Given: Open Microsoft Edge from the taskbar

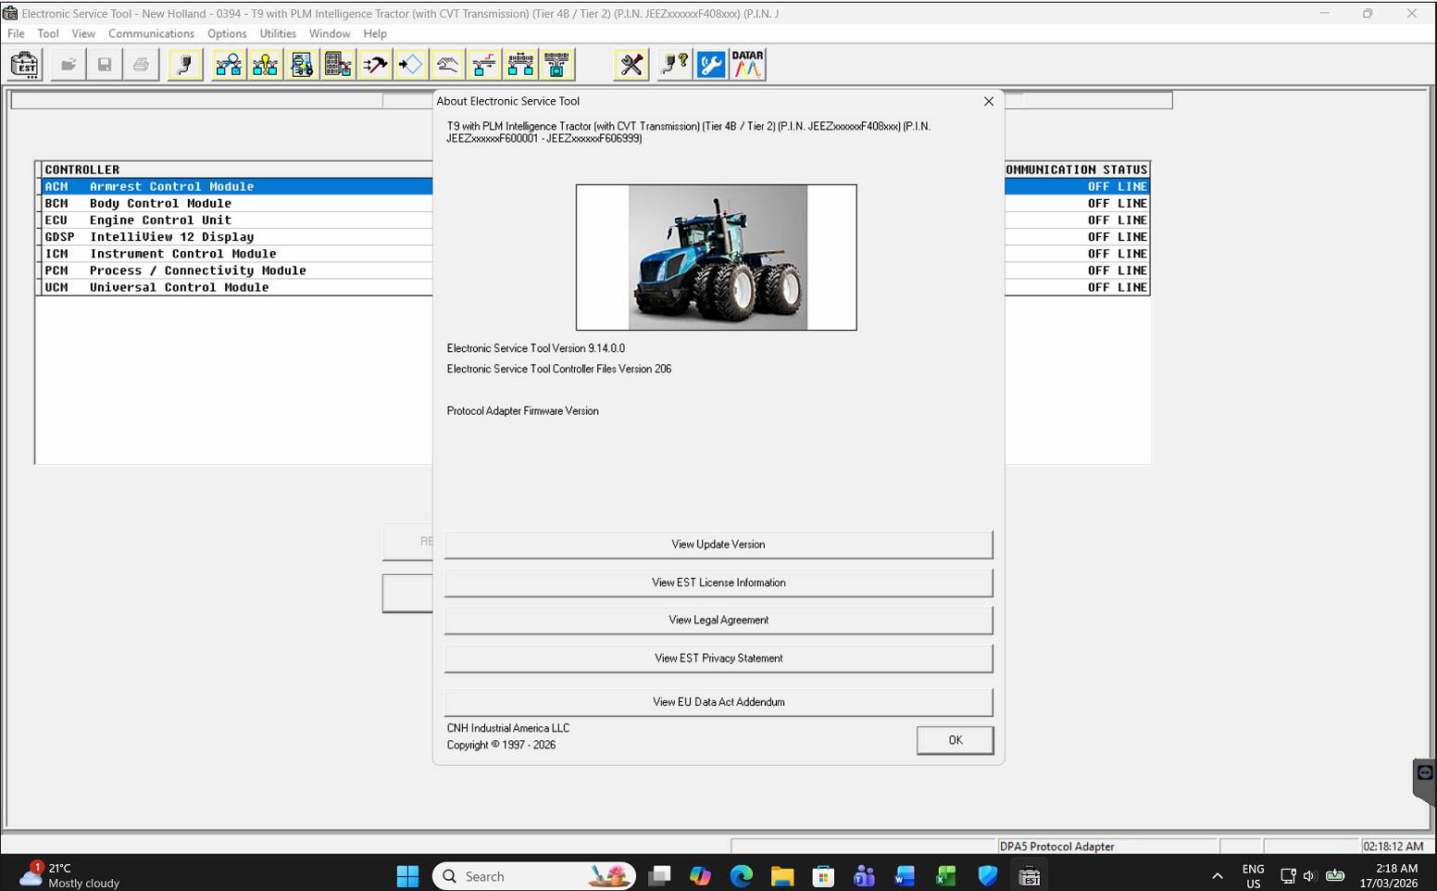Looking at the screenshot, I should click(741, 876).
